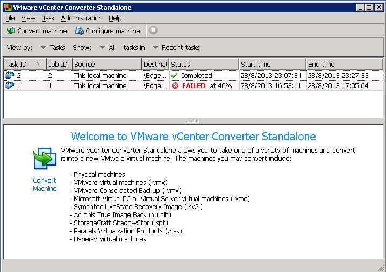
Task: Click \Edge... destination in task 1 row
Action: pos(155,85)
